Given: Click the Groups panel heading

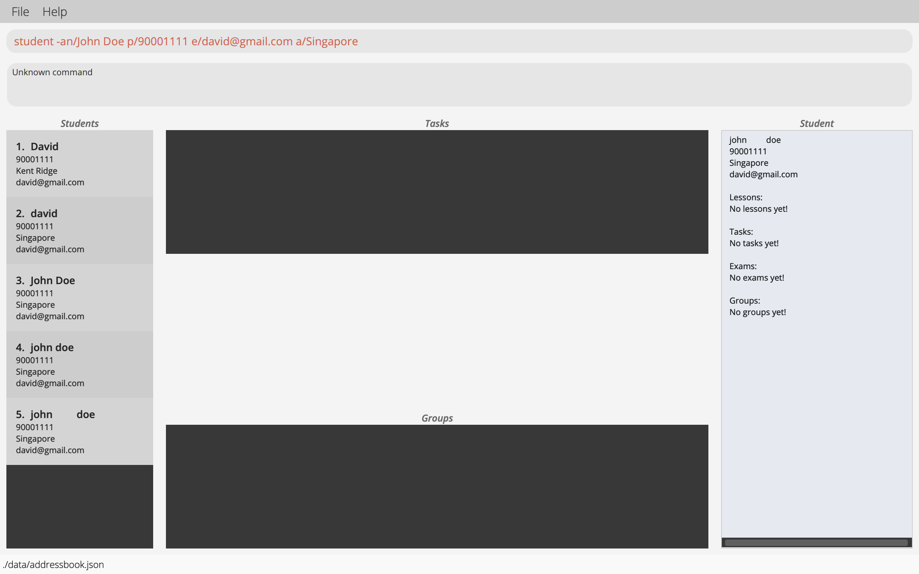Looking at the screenshot, I should pyautogui.click(x=437, y=418).
